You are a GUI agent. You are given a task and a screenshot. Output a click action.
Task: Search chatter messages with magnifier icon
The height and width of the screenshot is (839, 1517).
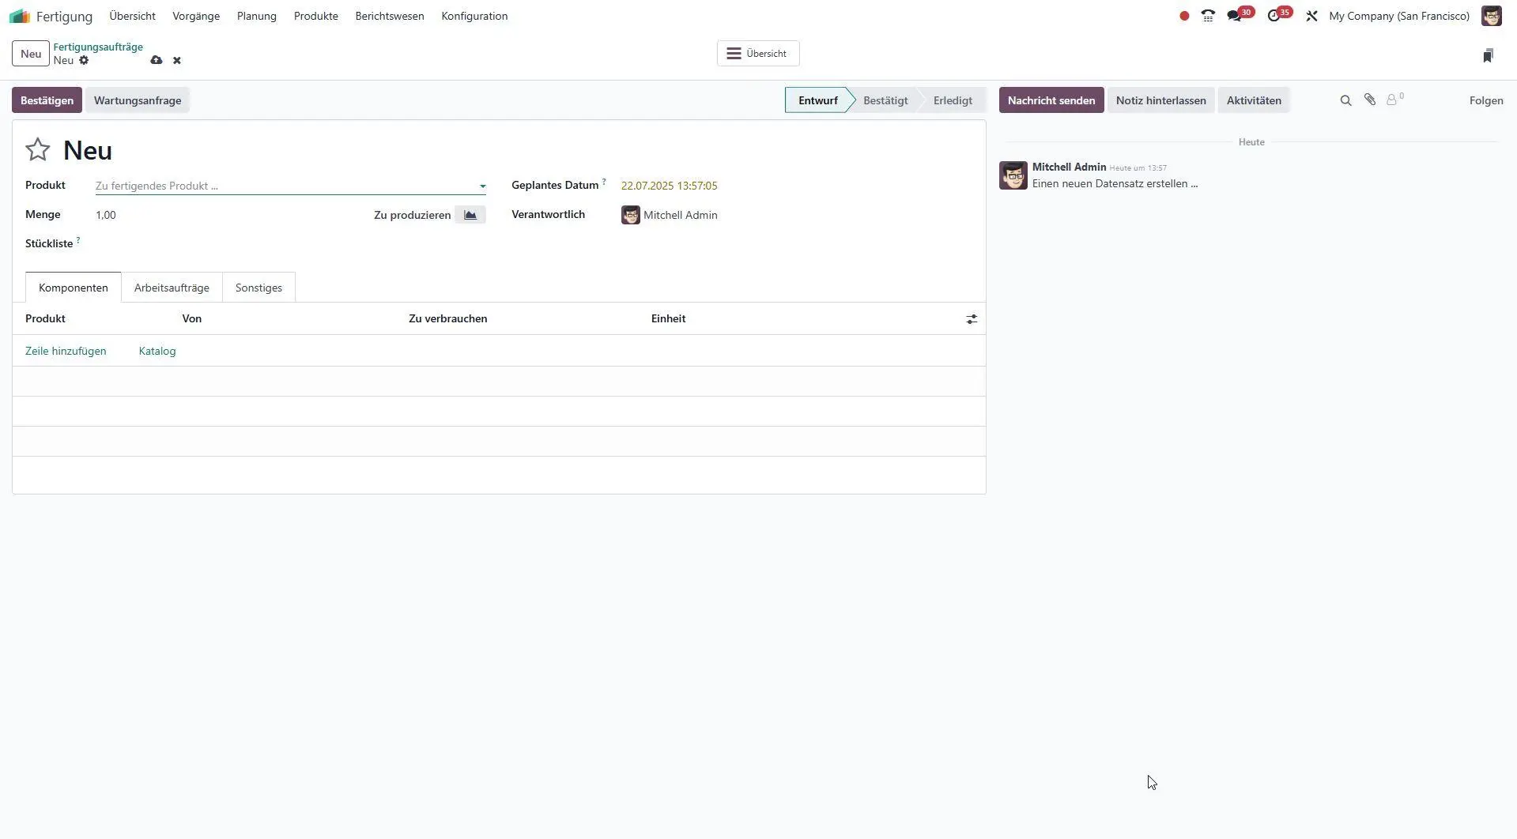click(1345, 100)
